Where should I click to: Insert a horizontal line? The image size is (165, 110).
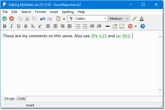[108, 26]
